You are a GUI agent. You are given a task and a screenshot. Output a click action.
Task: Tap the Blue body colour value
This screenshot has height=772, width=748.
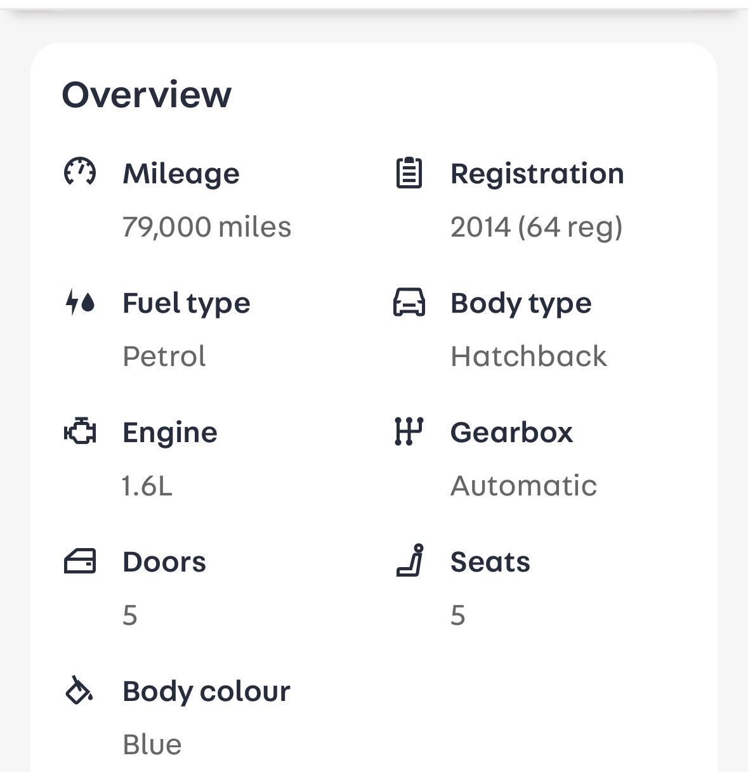coord(152,745)
